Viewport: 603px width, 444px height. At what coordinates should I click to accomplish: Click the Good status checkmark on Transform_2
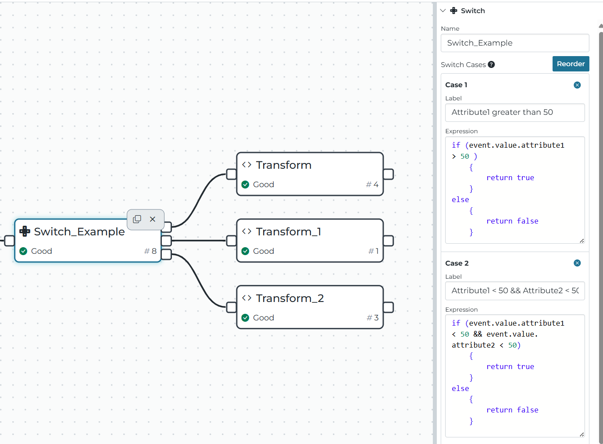[245, 317]
